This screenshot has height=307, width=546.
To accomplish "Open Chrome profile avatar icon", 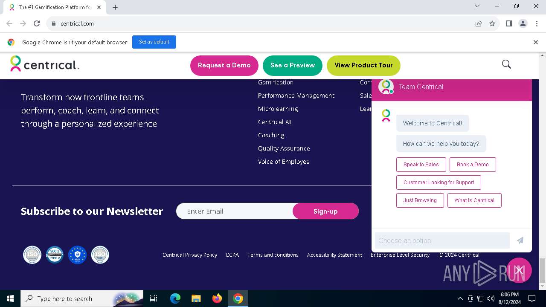I will pos(523,24).
